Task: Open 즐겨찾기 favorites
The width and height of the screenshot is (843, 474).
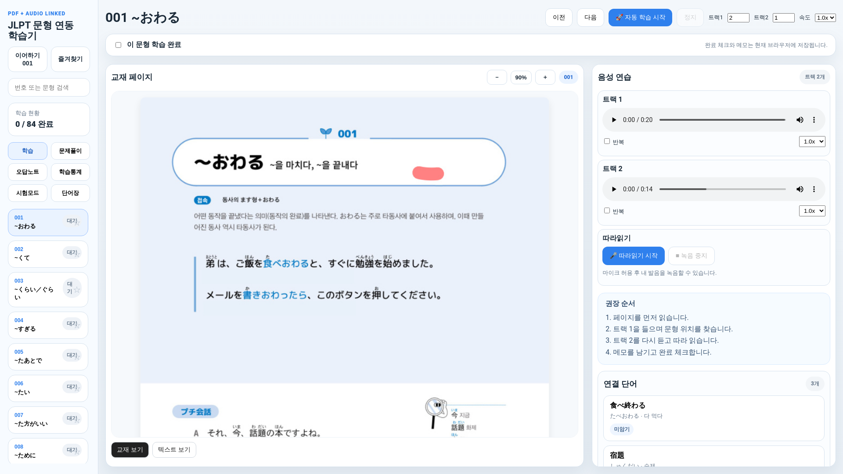Action: pos(70,59)
